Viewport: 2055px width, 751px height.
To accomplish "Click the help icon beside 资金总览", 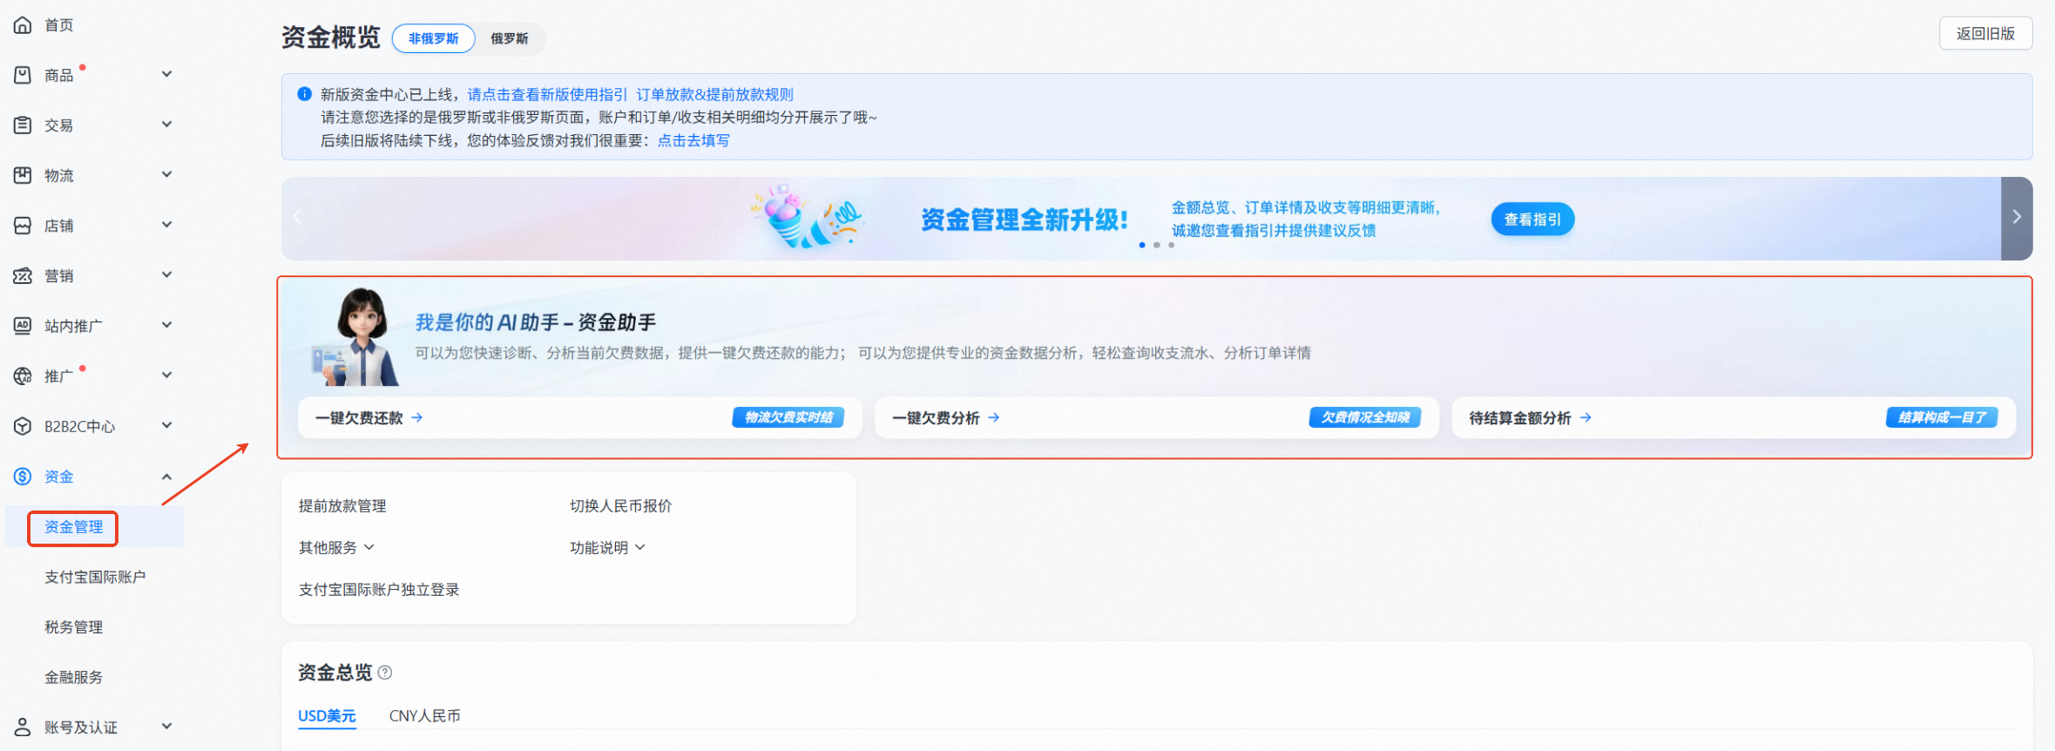I will click(x=385, y=673).
